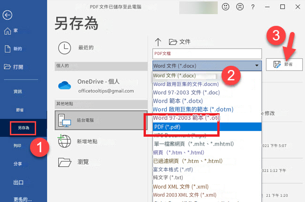
Task: Click the 瀏覽 folder icon
Action: click(65, 162)
